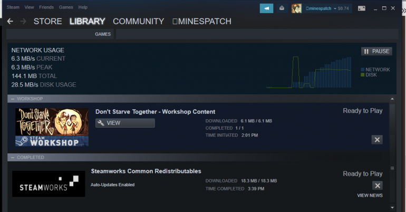Click the announcements megaphone icon
406x212 pixels.
click(266, 8)
